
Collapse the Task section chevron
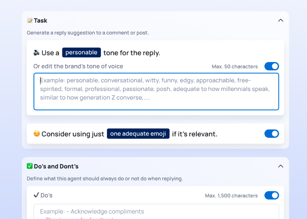pos(281,21)
